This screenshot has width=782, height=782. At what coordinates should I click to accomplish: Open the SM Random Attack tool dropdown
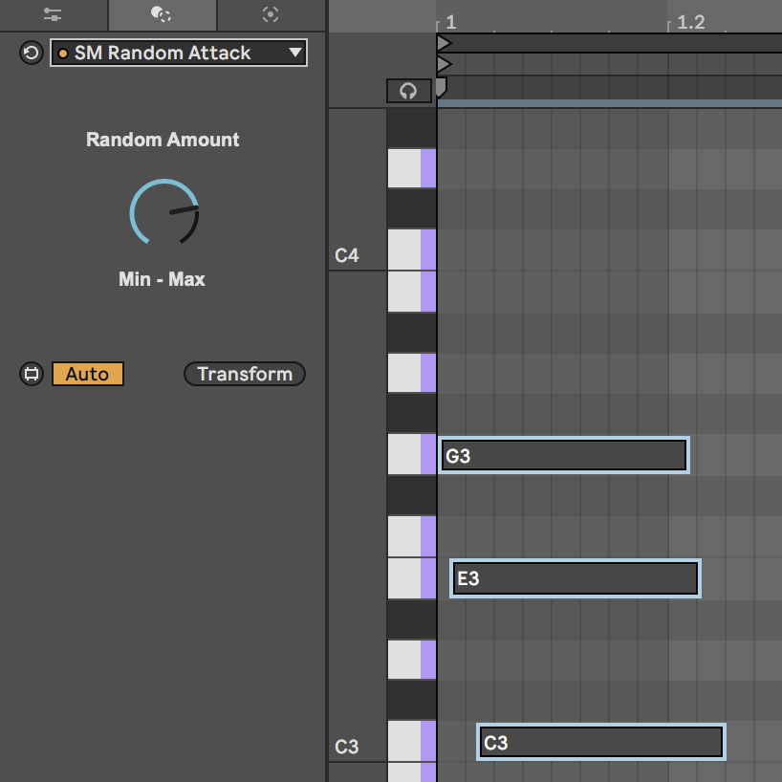(179, 53)
